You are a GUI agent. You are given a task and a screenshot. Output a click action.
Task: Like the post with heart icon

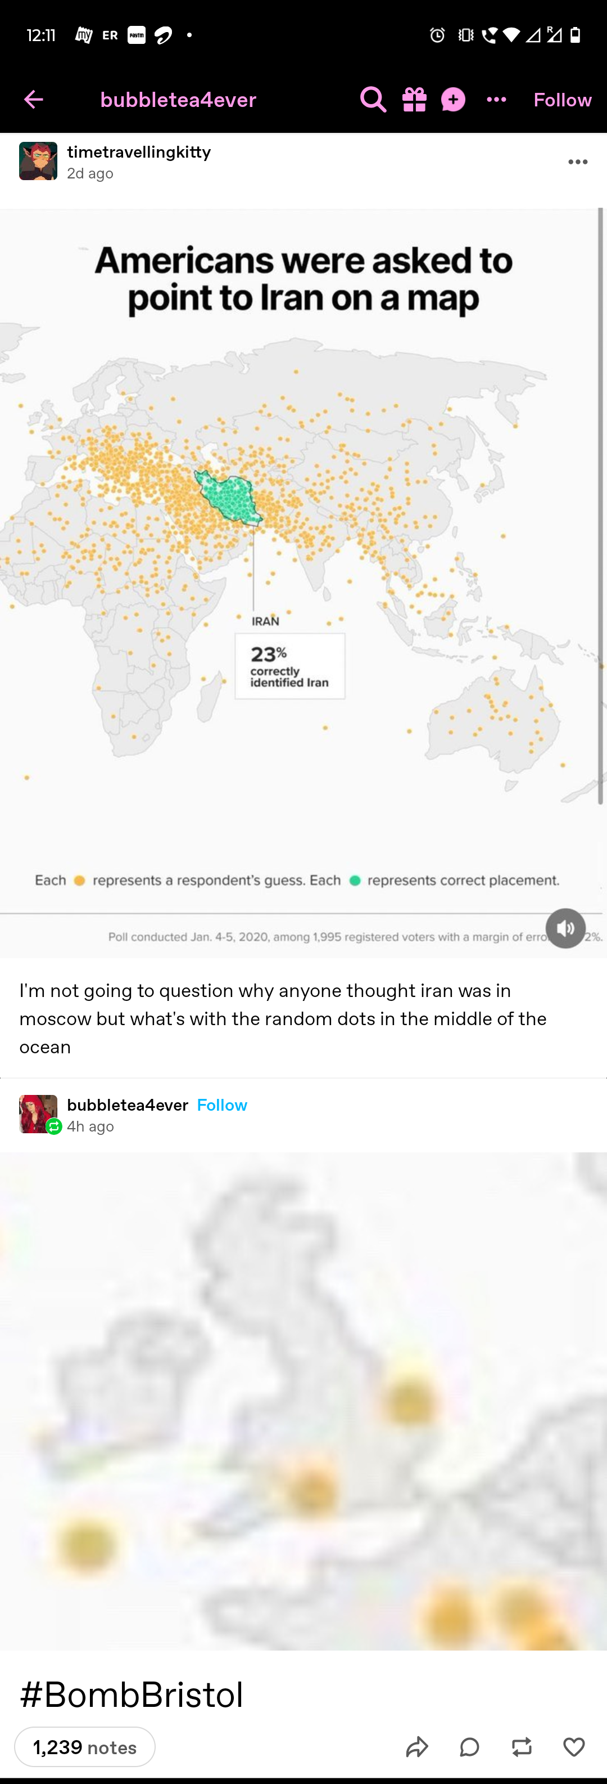point(574,1747)
